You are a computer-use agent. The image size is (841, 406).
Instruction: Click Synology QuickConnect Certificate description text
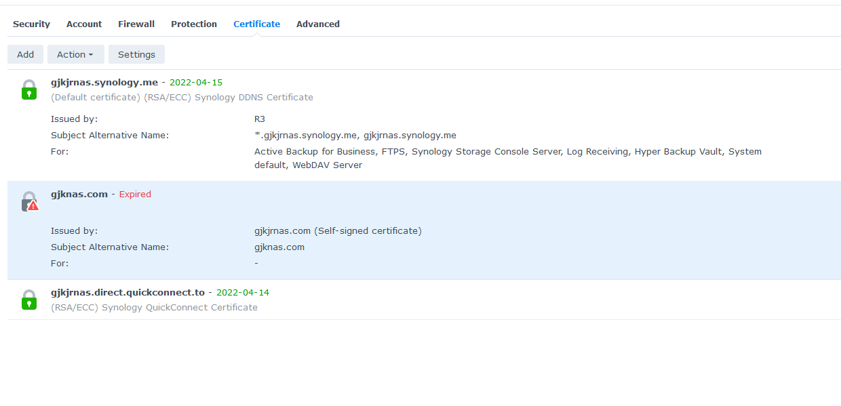click(x=154, y=307)
